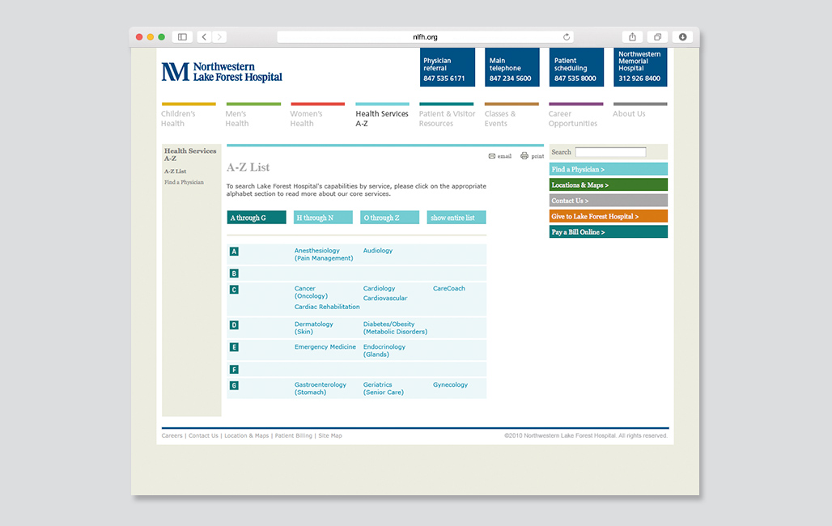Reload the page with the refresh icon
Viewport: 832px width, 526px height.
tap(567, 36)
